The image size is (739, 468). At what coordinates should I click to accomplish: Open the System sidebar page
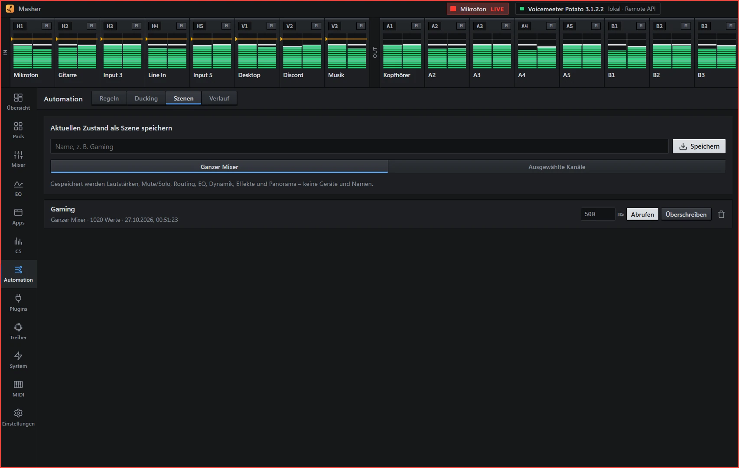18,360
